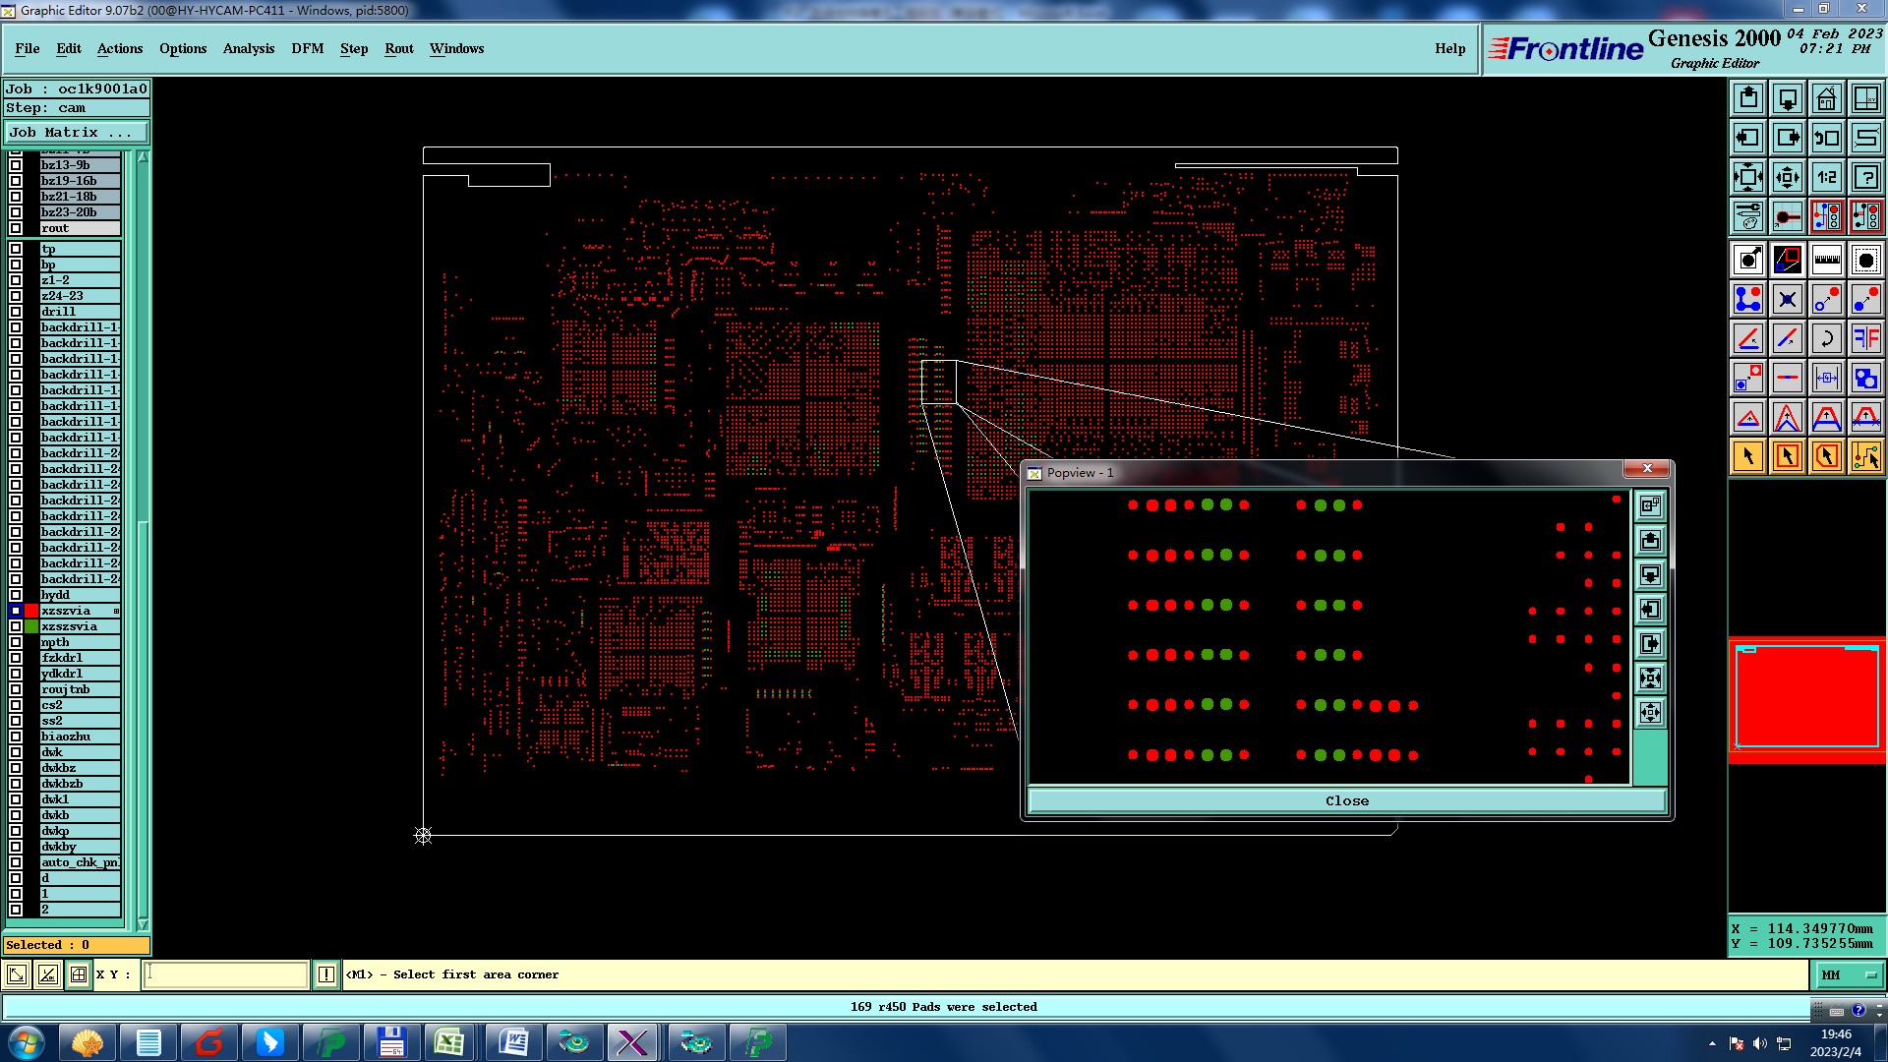
Task: Click the layer list scroll down arrow
Action: [x=143, y=924]
